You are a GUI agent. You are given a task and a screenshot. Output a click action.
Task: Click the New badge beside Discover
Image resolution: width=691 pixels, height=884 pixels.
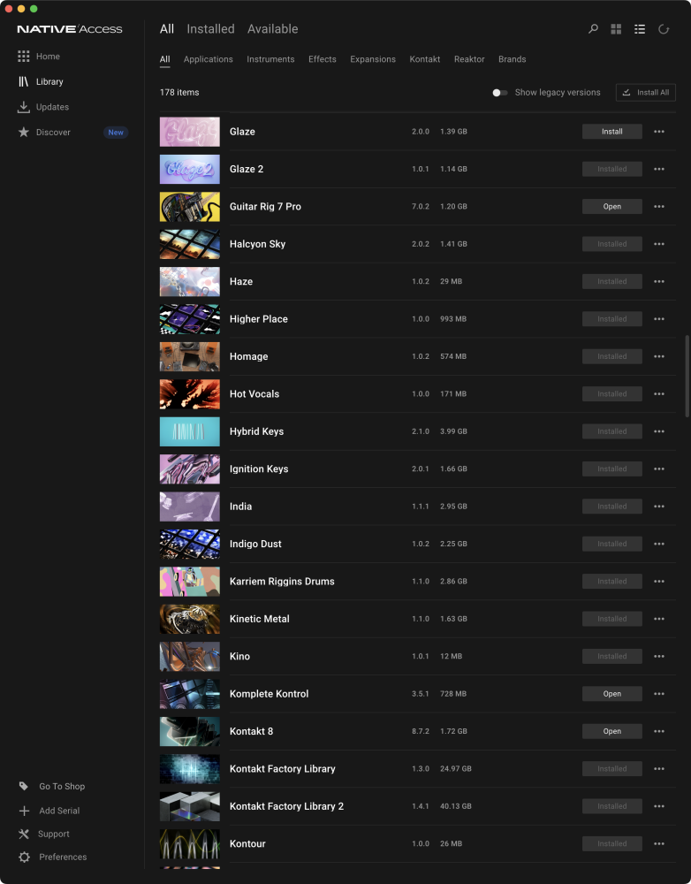tap(116, 133)
